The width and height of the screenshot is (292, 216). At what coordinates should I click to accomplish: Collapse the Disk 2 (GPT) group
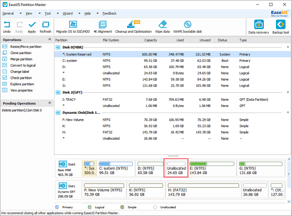tap(288, 92)
